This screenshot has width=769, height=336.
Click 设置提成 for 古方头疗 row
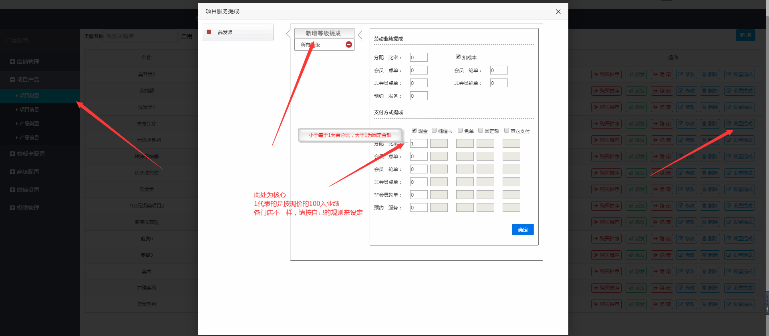click(739, 124)
